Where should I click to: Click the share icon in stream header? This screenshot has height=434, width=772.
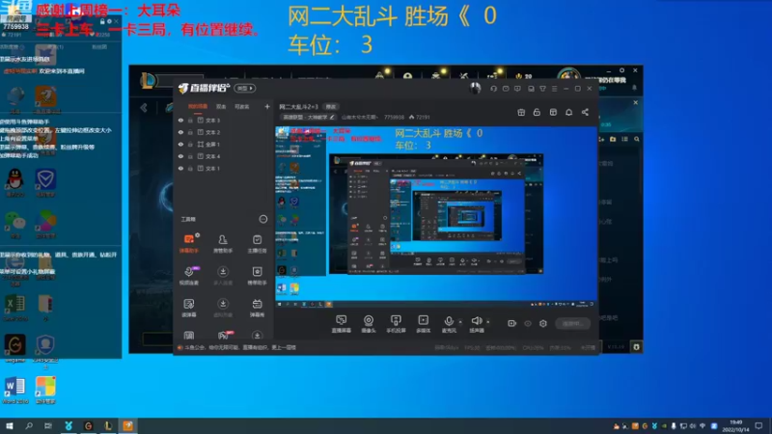click(x=585, y=112)
